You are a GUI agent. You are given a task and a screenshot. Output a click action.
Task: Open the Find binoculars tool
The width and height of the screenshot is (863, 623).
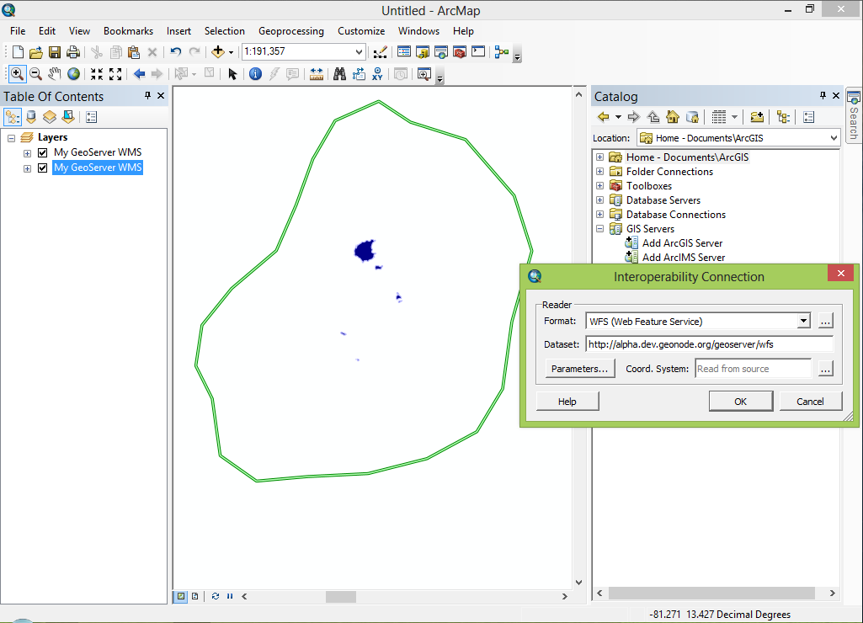pos(339,74)
